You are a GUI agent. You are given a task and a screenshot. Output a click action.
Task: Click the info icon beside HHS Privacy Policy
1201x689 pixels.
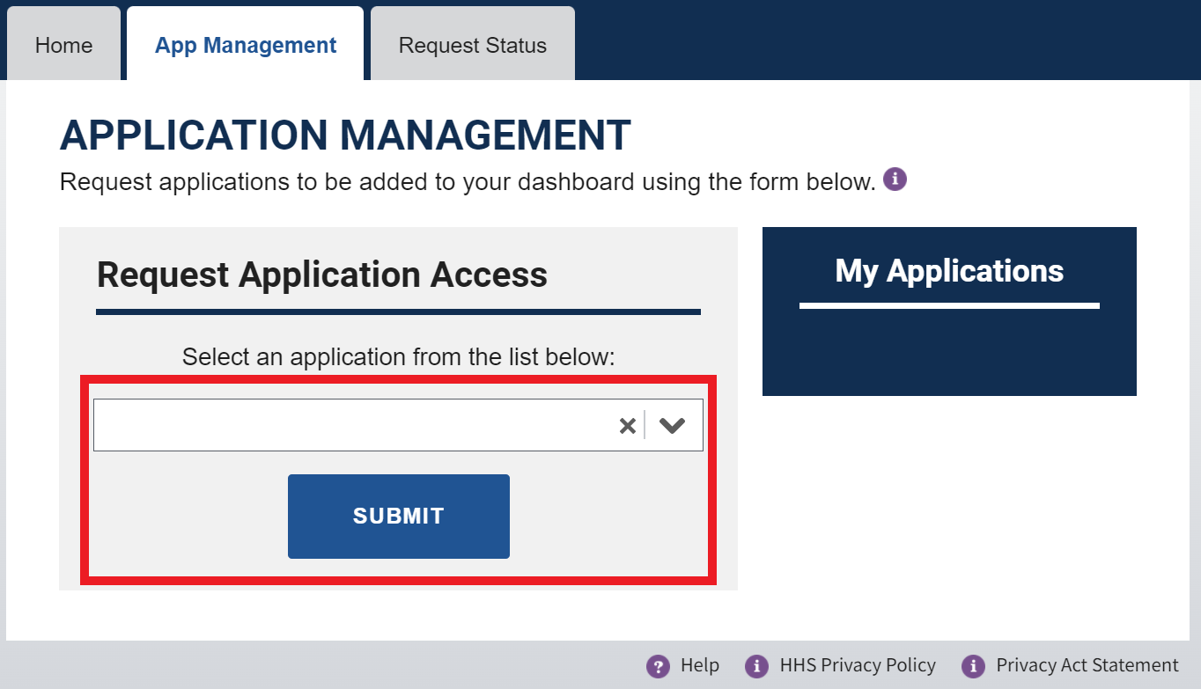click(x=756, y=666)
